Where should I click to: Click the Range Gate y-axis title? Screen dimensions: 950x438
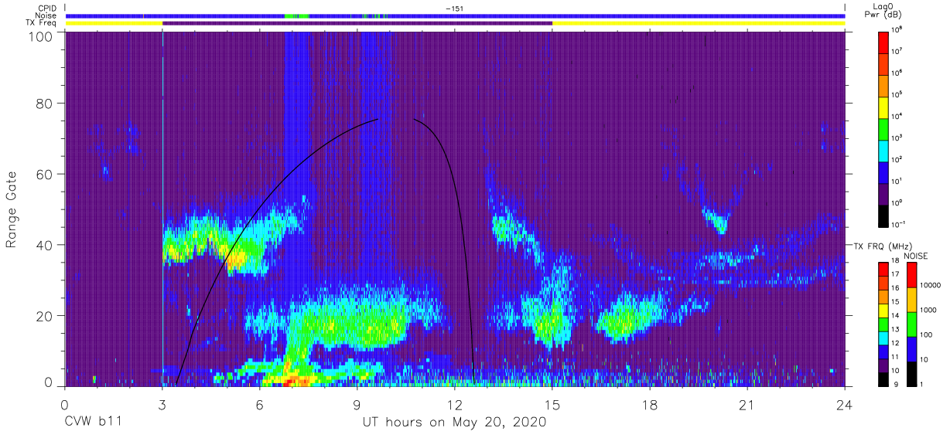click(12, 209)
